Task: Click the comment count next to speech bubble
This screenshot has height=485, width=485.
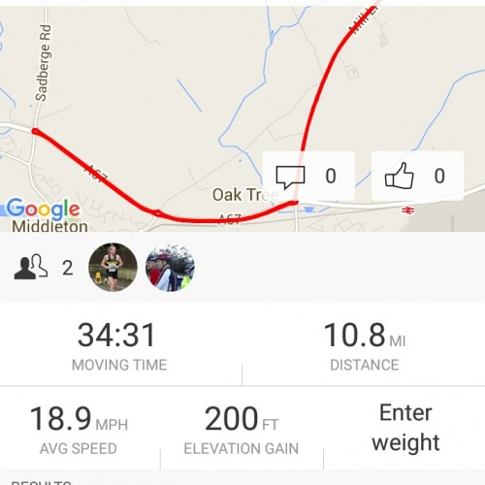Action: click(331, 177)
